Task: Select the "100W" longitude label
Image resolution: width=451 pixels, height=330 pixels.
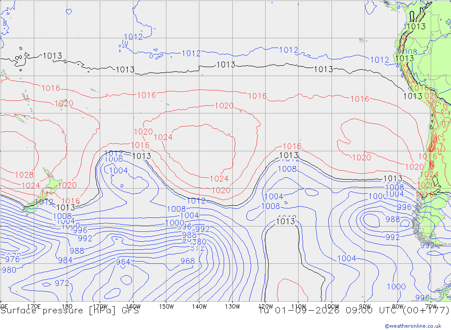Action: click(x=331, y=307)
